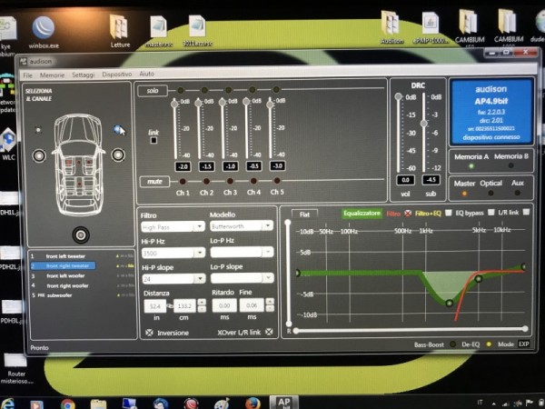Screen dimensions: 545x409
Task: Click the DRC sub slider handle
Action: pyautogui.click(x=423, y=124)
